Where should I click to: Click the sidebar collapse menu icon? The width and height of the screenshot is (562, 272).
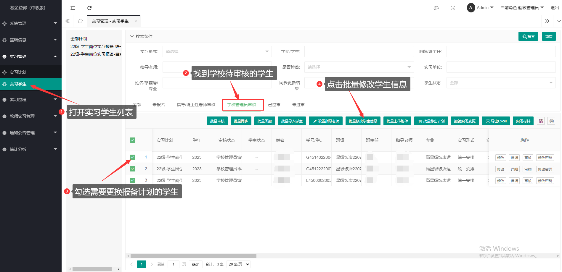[73, 8]
